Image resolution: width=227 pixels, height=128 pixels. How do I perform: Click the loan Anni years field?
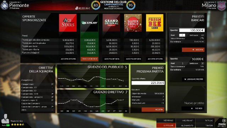coord(182,35)
